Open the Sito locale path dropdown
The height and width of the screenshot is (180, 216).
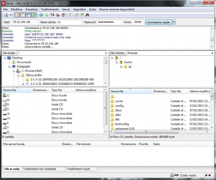[x=106, y=53]
